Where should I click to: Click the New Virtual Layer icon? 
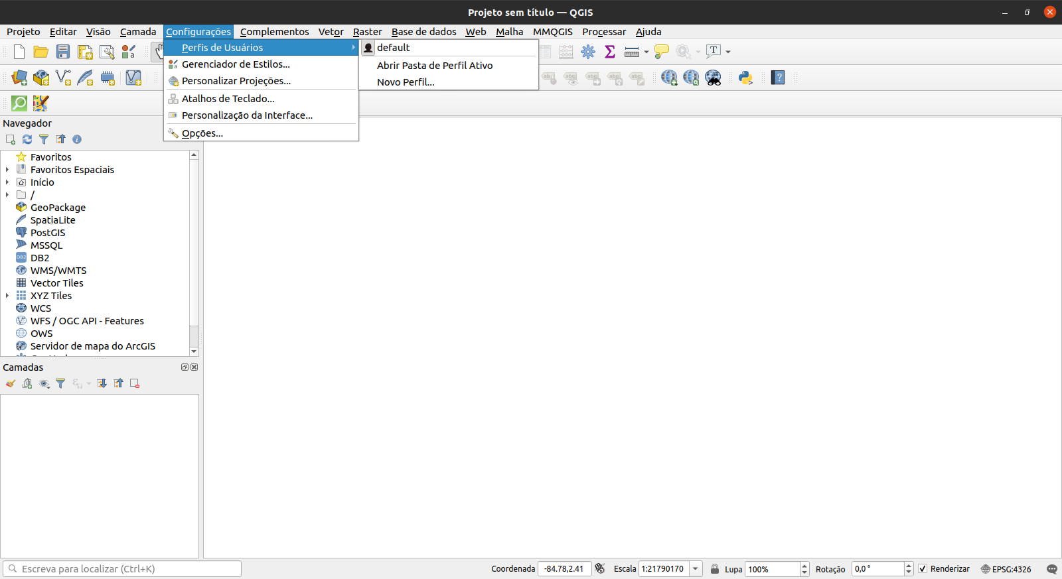[x=133, y=78]
